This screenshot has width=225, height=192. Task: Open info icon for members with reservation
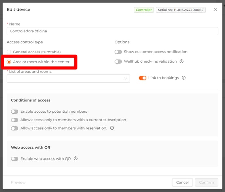[112, 128]
